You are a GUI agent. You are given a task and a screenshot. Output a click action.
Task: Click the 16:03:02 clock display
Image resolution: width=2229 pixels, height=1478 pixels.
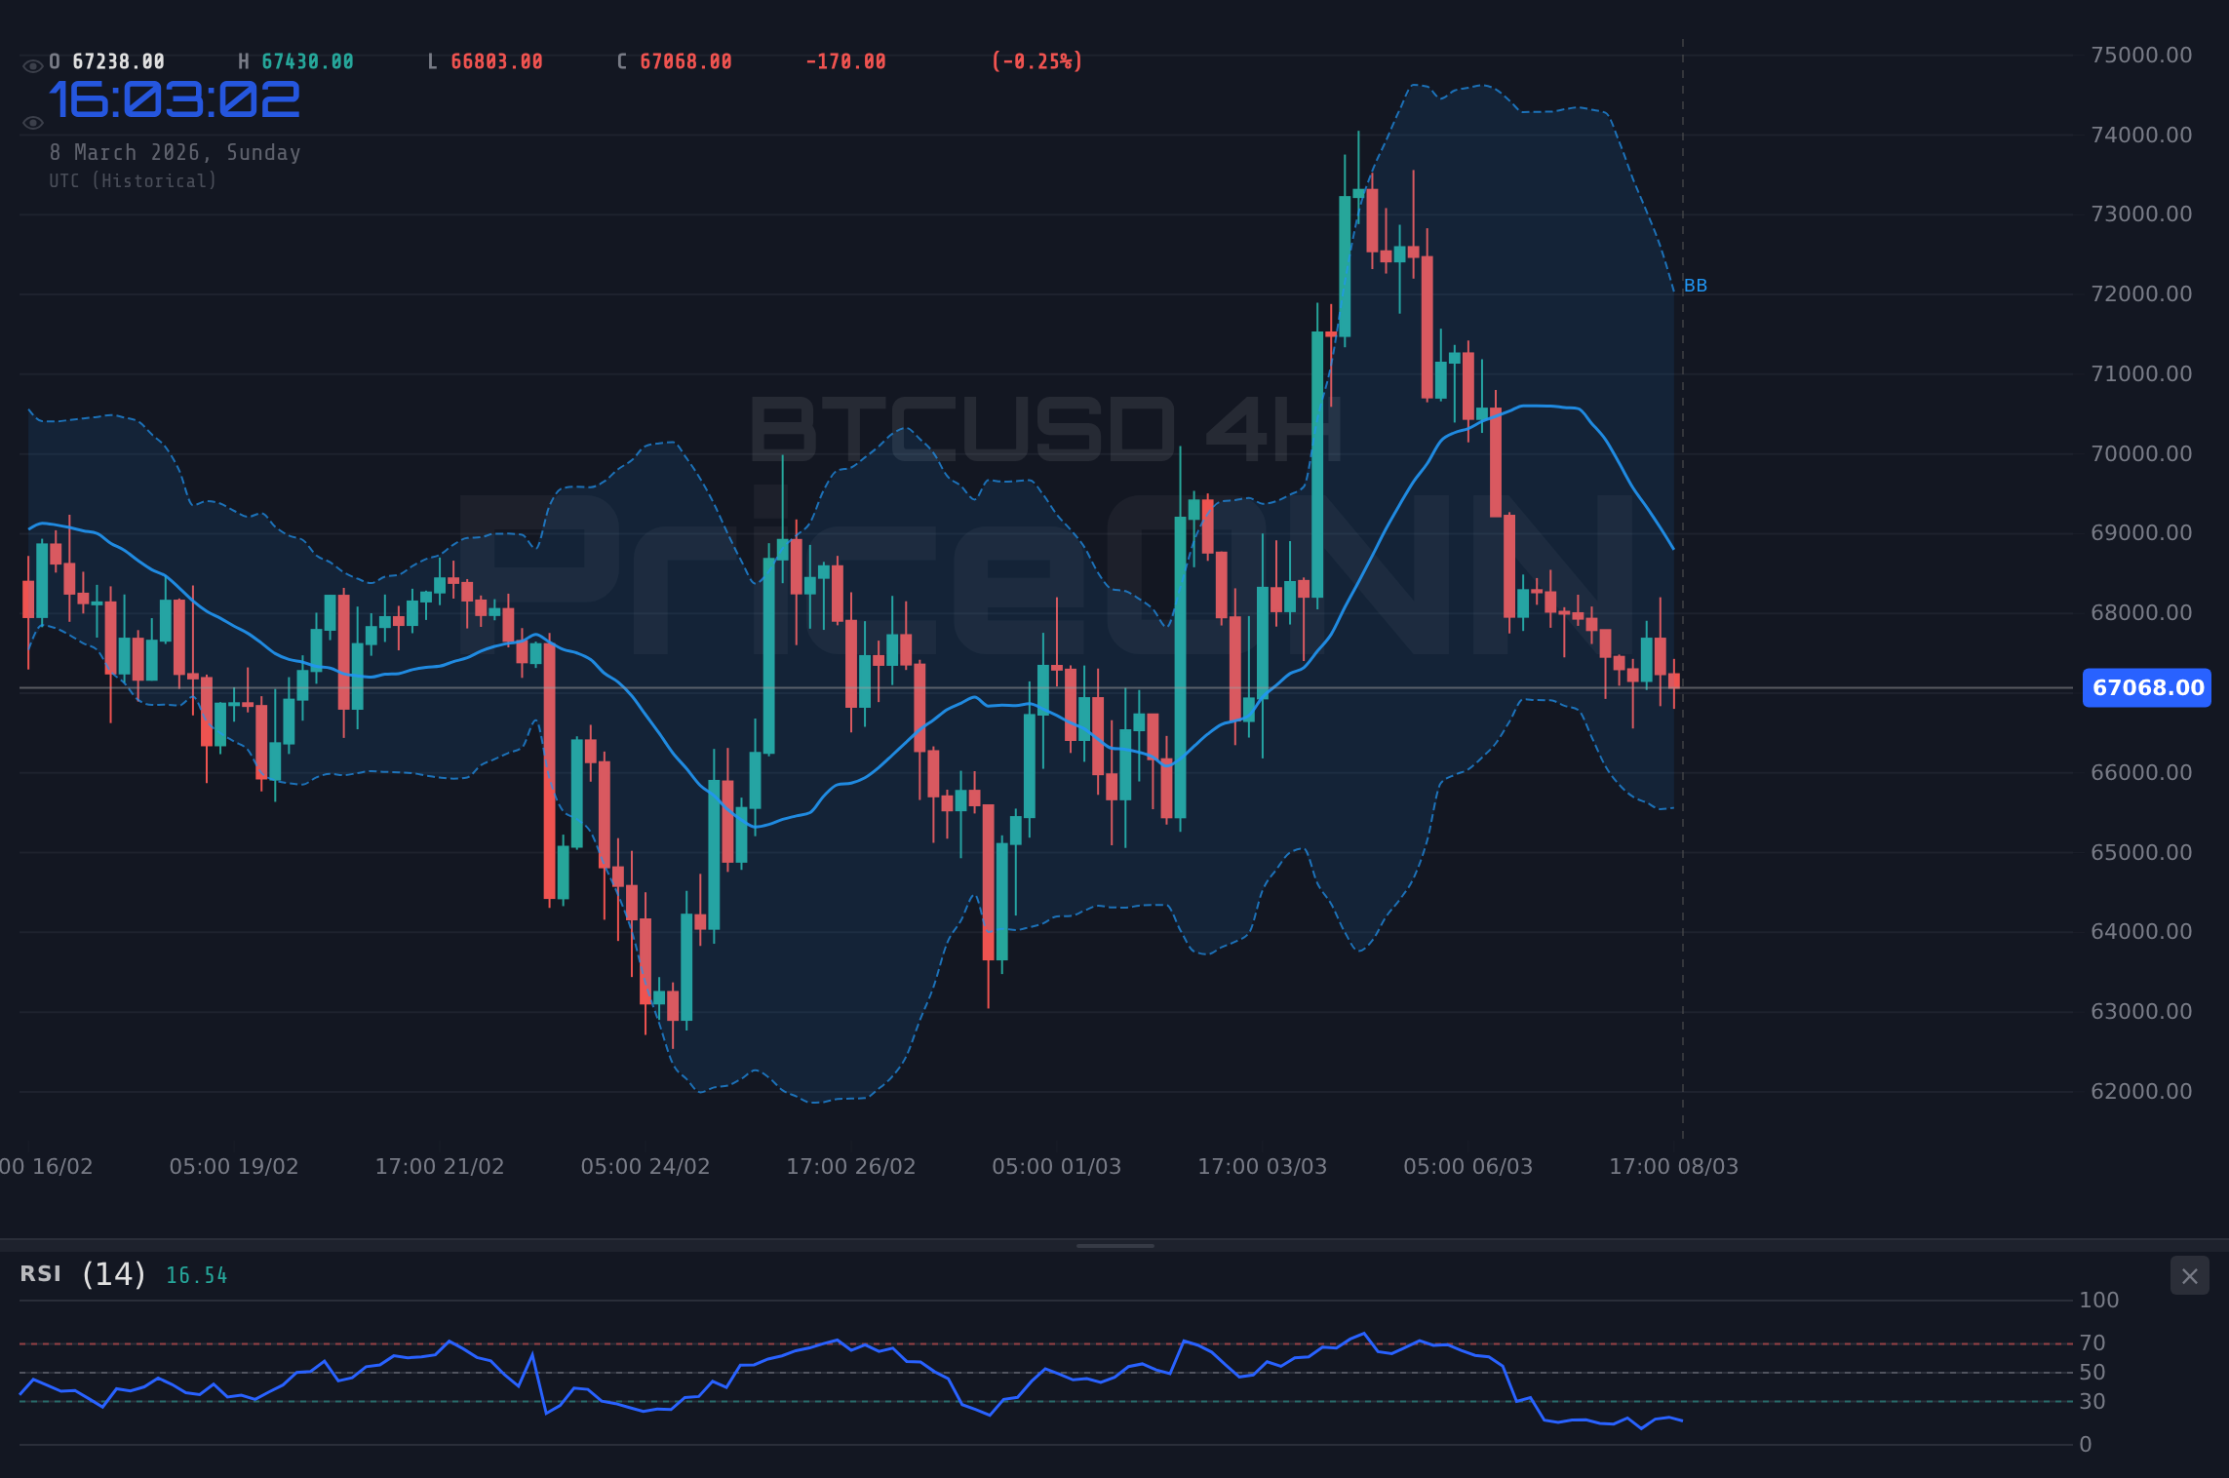coord(175,100)
